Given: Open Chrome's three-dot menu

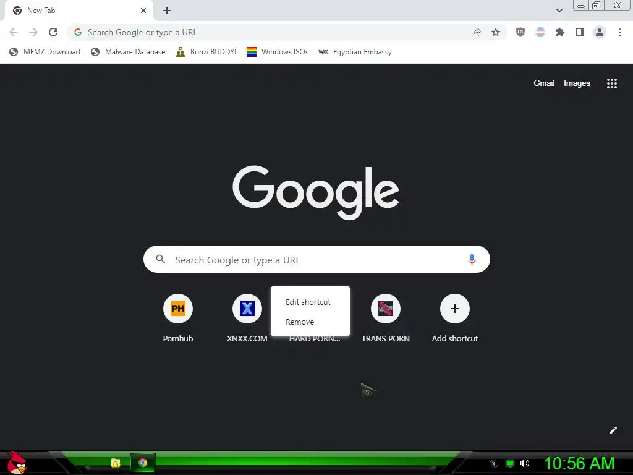Looking at the screenshot, I should tap(619, 32).
